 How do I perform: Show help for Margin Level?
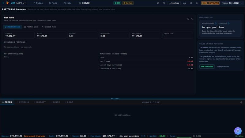pos(216,23)
